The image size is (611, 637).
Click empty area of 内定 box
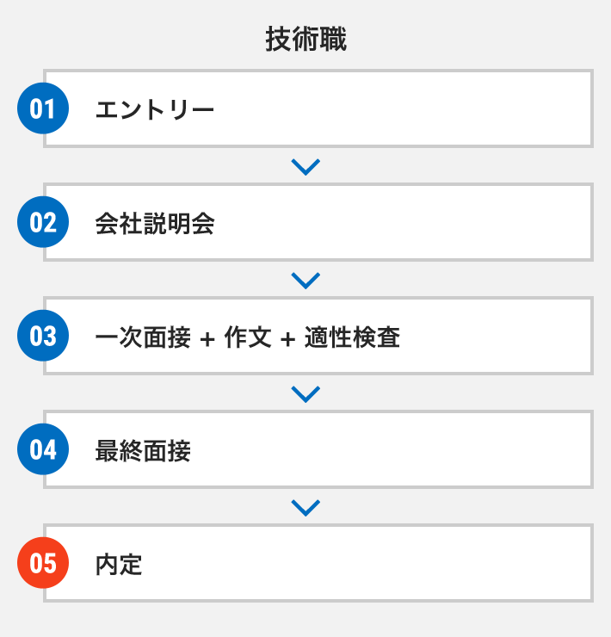[366, 563]
